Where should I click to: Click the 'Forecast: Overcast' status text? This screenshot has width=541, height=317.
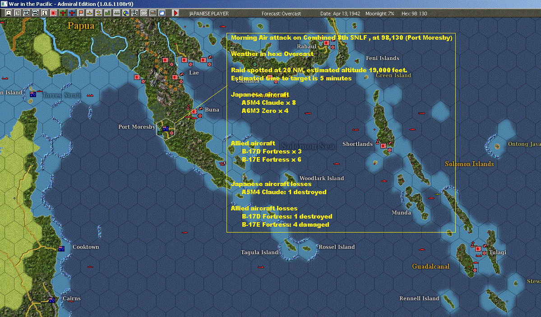click(x=281, y=14)
